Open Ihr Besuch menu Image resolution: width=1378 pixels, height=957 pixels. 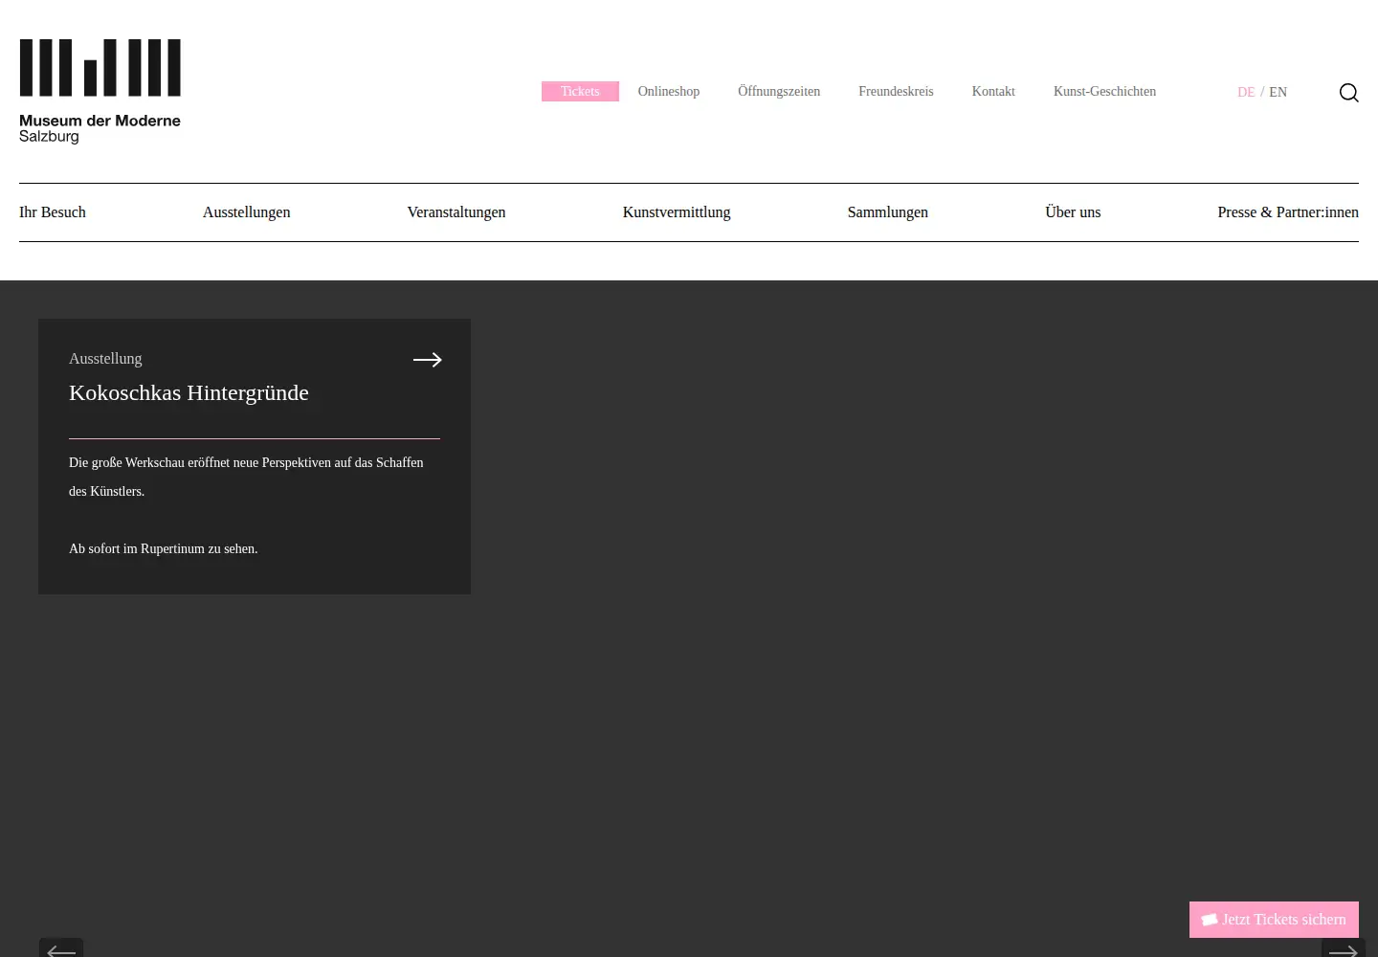pyautogui.click(x=53, y=212)
